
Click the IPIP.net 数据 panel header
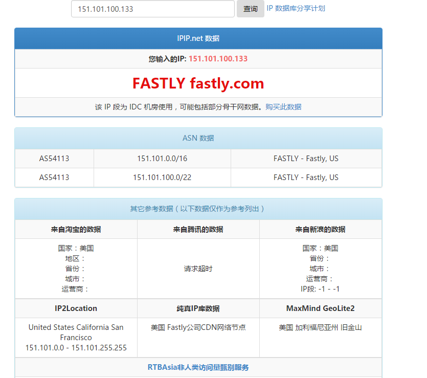(x=198, y=38)
